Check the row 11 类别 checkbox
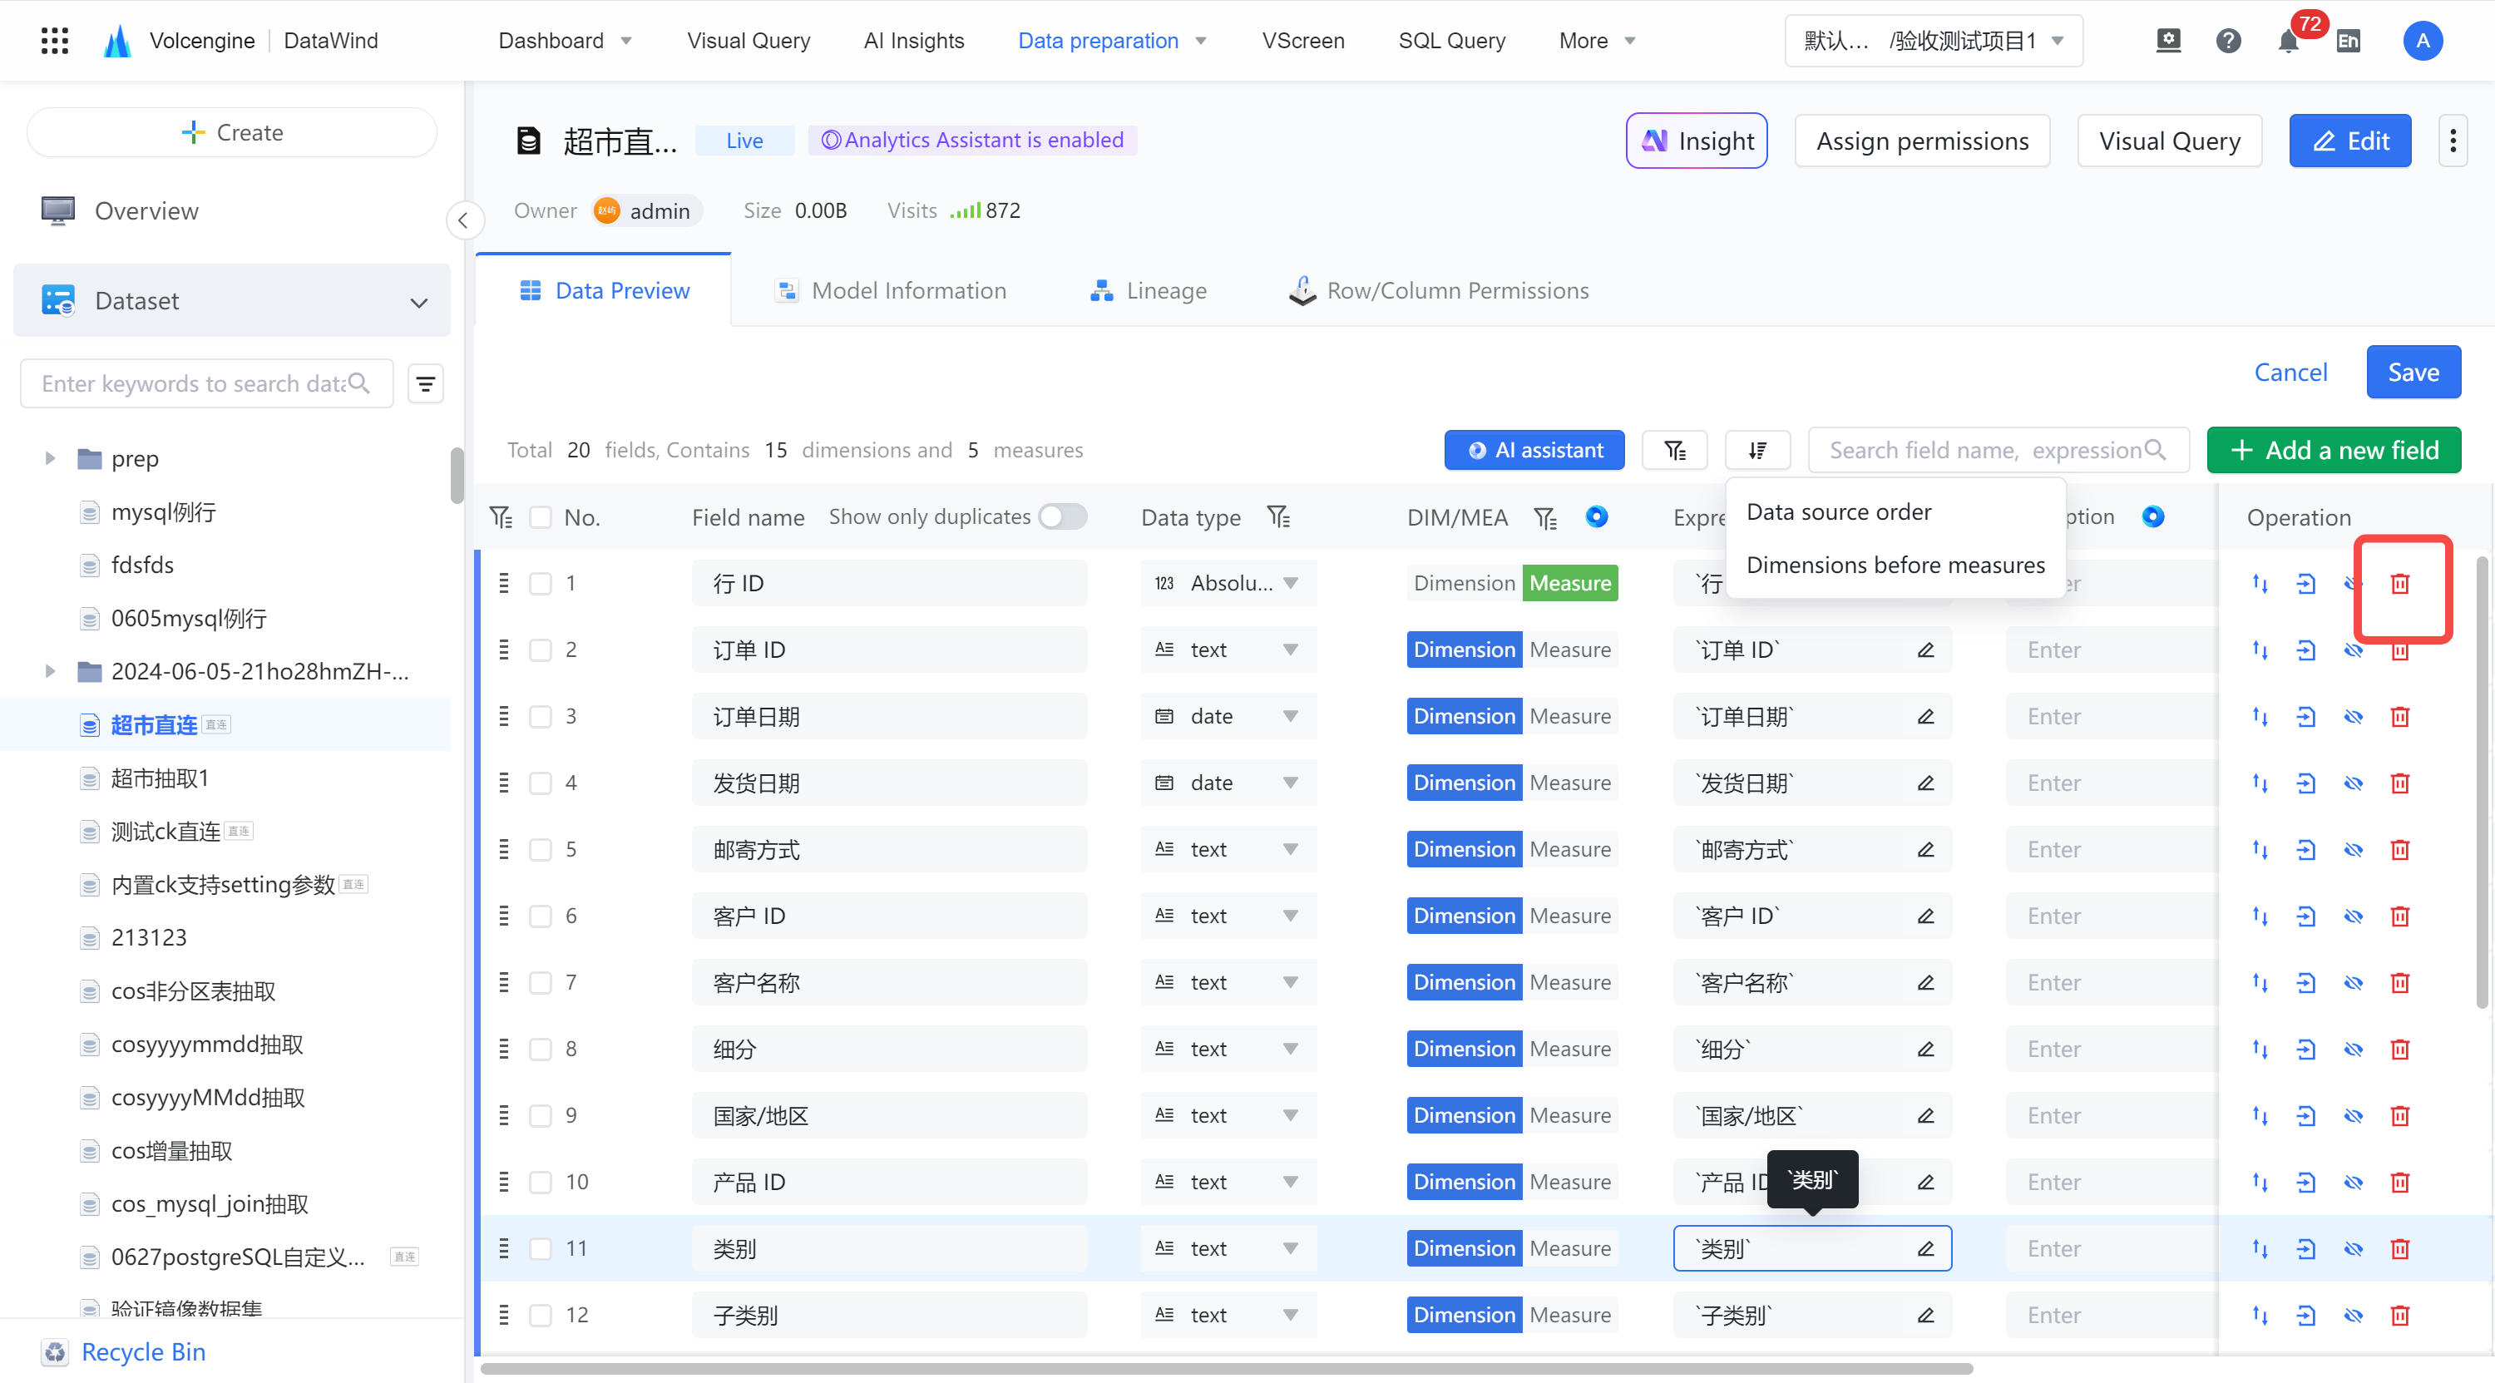2495x1383 pixels. pos(541,1248)
